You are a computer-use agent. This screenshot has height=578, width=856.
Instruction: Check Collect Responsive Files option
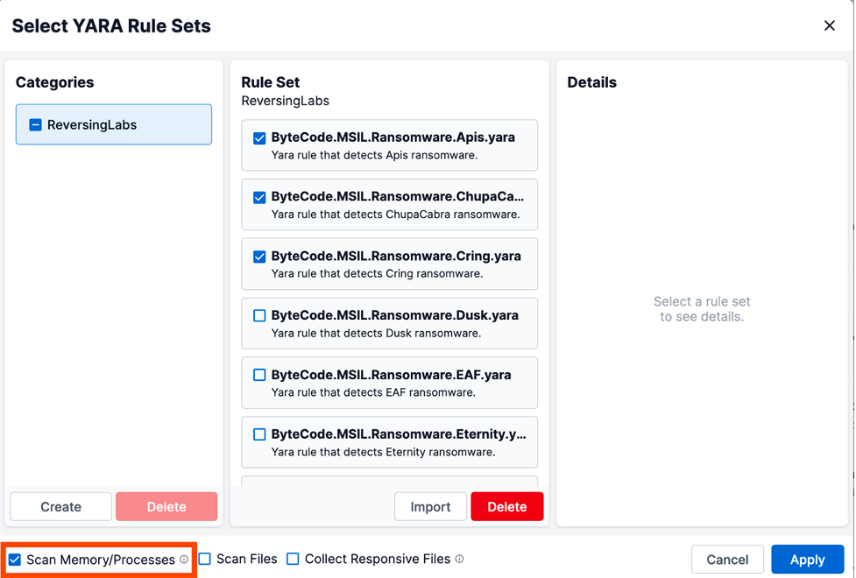click(293, 559)
